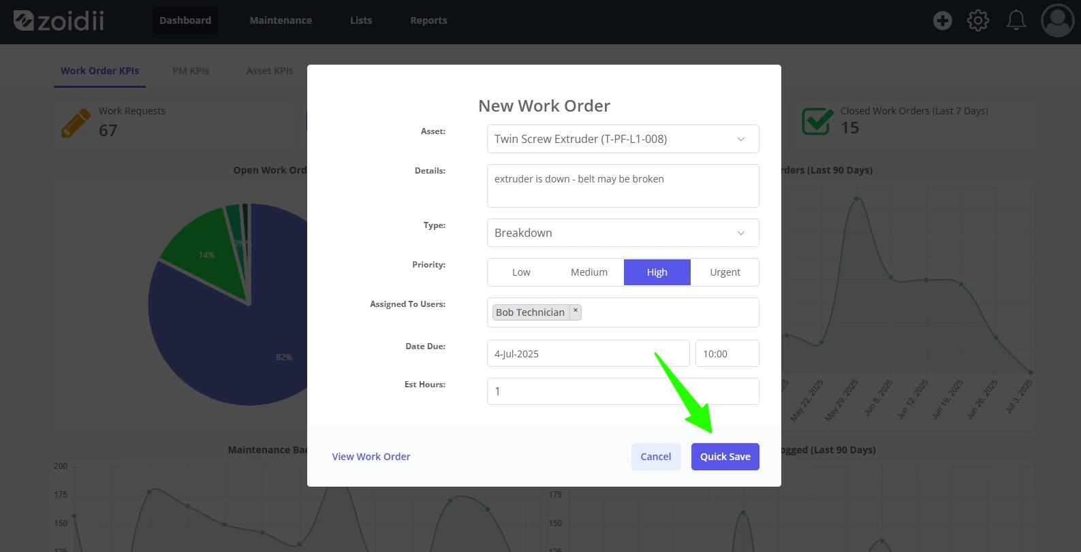Switch to the PM KPIs tab
Image resolution: width=1081 pixels, height=552 pixels.
pyautogui.click(x=191, y=71)
